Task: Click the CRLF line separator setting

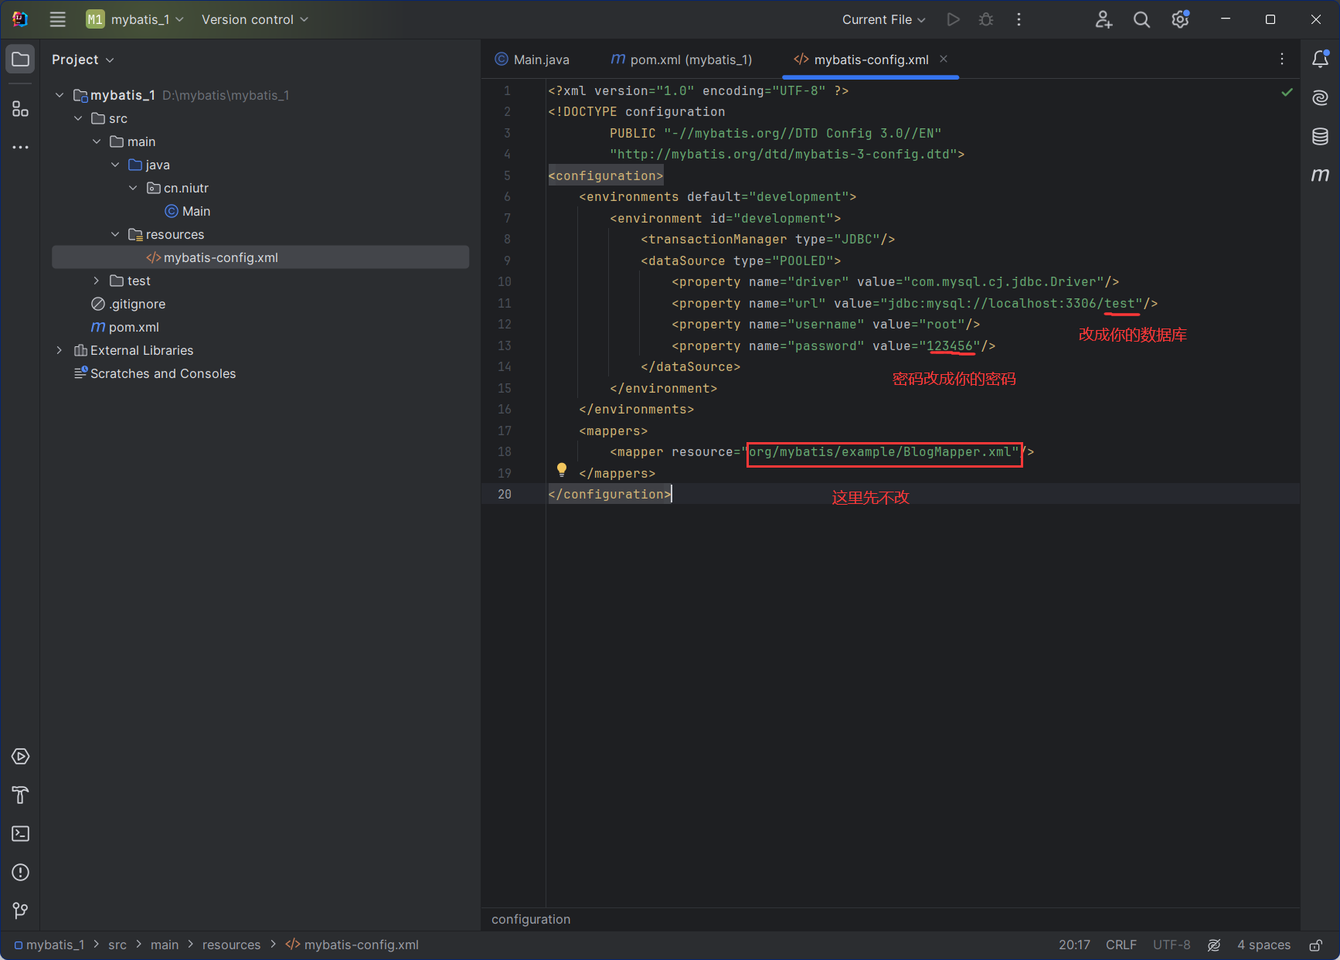Action: [x=1121, y=945]
